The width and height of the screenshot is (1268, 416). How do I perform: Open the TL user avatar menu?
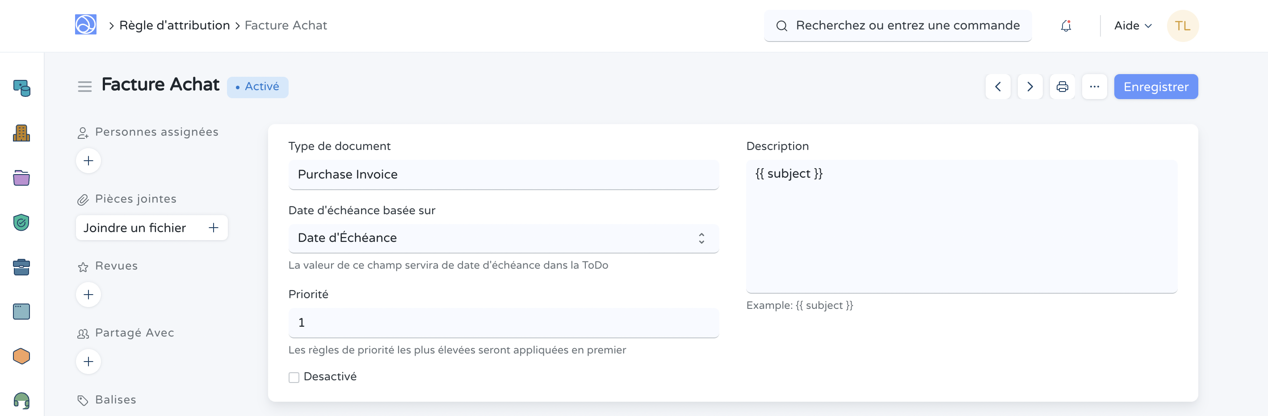[x=1182, y=25]
